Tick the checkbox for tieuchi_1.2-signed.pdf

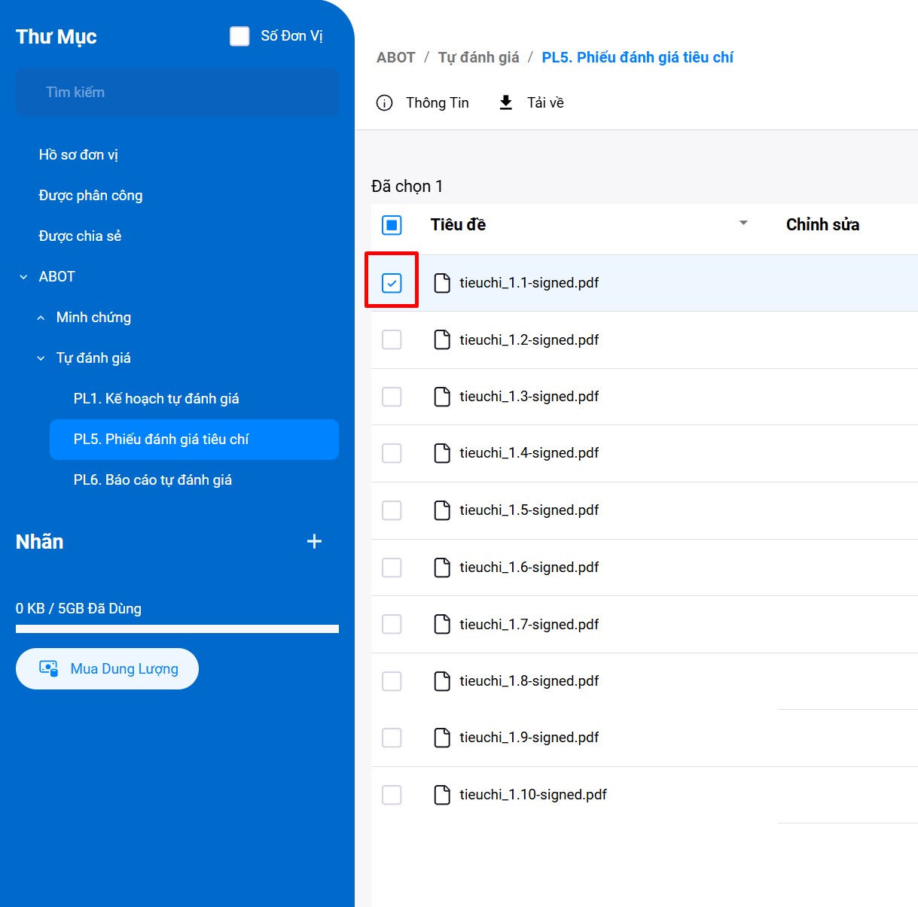click(x=392, y=340)
